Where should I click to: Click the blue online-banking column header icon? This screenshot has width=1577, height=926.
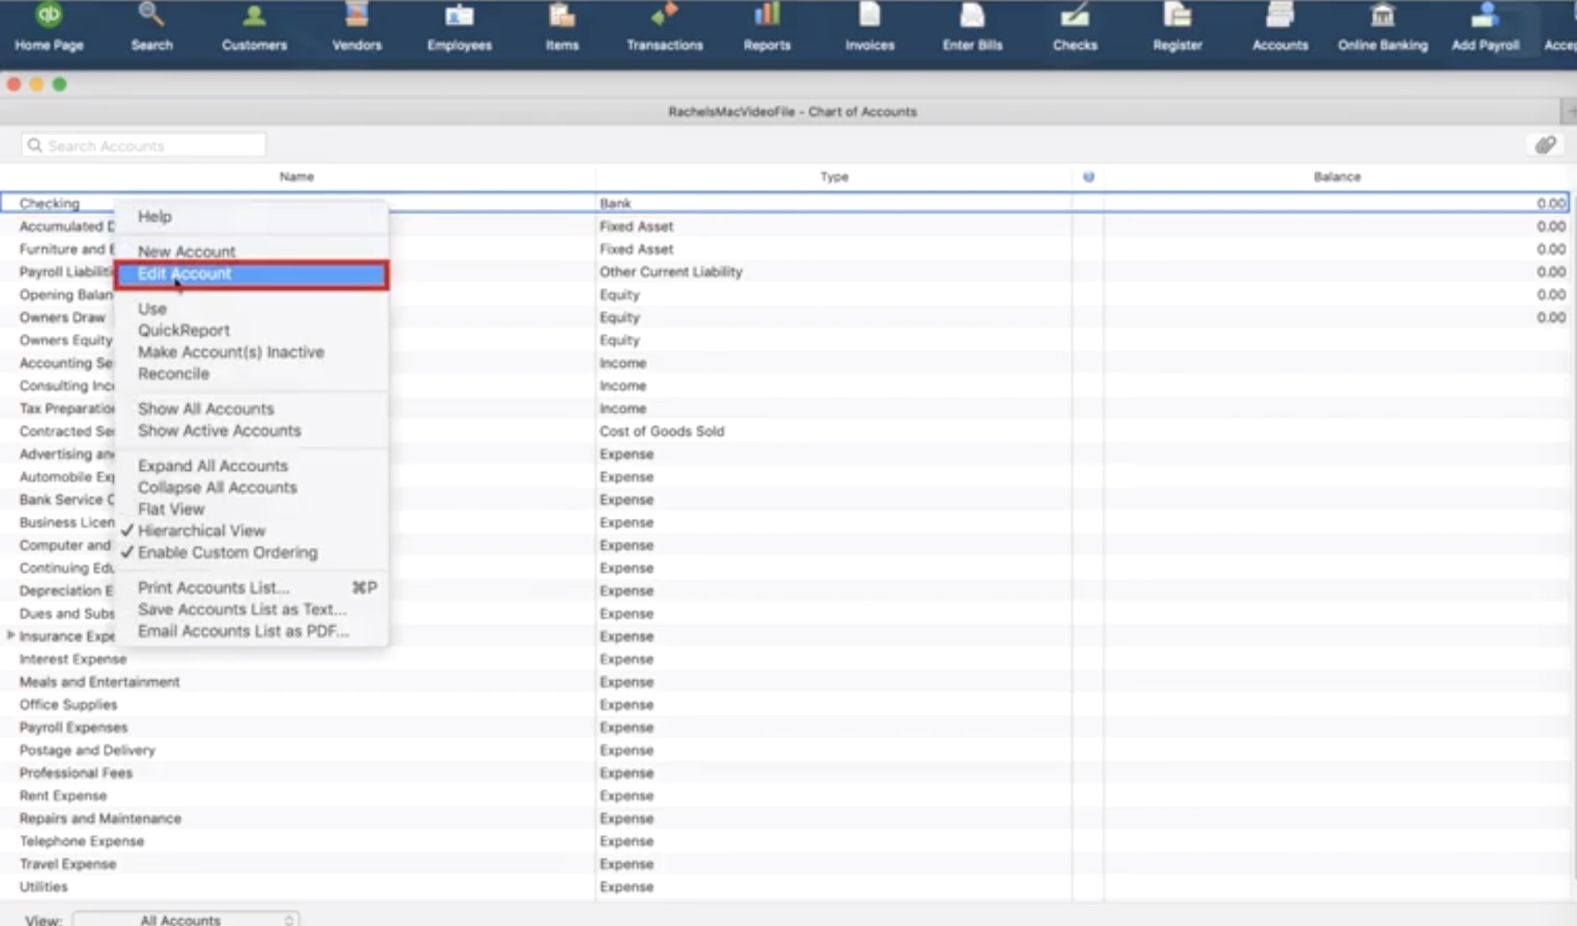[x=1089, y=177]
